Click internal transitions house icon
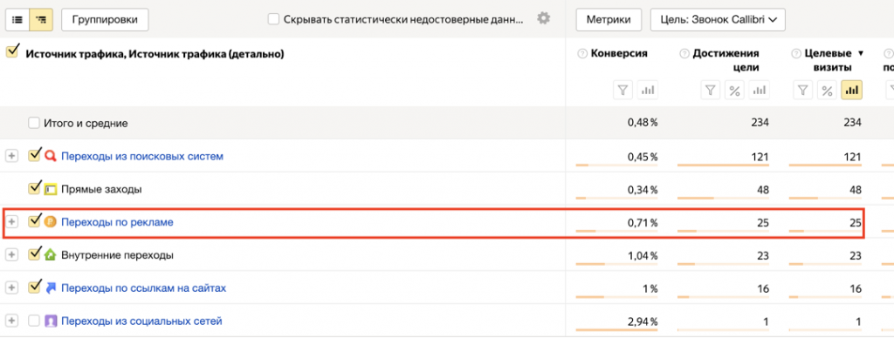The image size is (894, 338). (x=50, y=255)
